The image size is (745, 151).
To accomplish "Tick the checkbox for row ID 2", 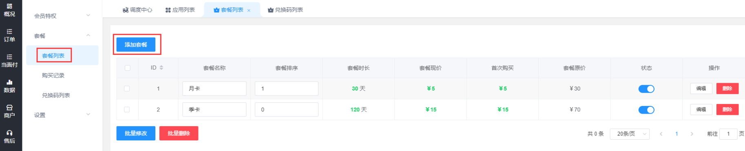I will [x=127, y=110].
